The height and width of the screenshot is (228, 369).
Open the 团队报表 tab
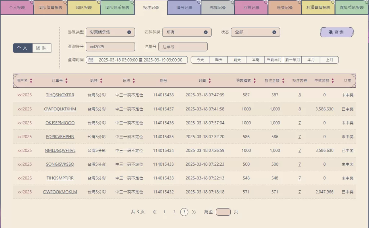[x=84, y=8]
